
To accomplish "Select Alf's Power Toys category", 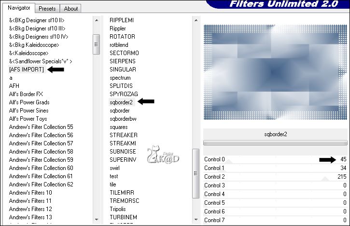I will (x=28, y=119).
